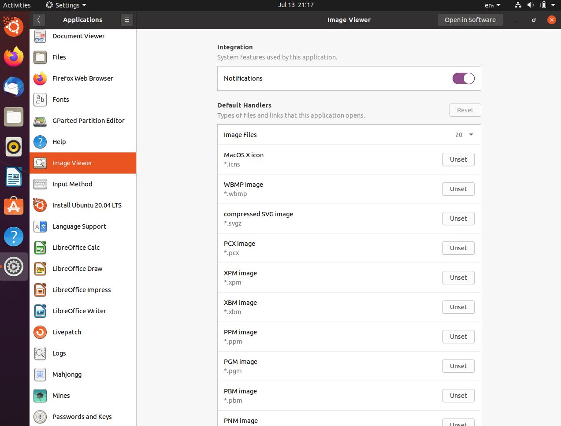Select LibreOffice Draw icon

tap(40, 269)
